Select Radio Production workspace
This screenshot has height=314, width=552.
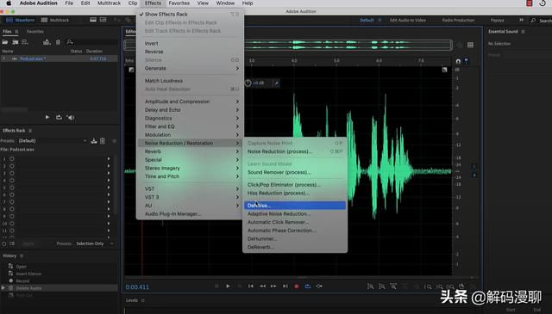click(x=458, y=20)
